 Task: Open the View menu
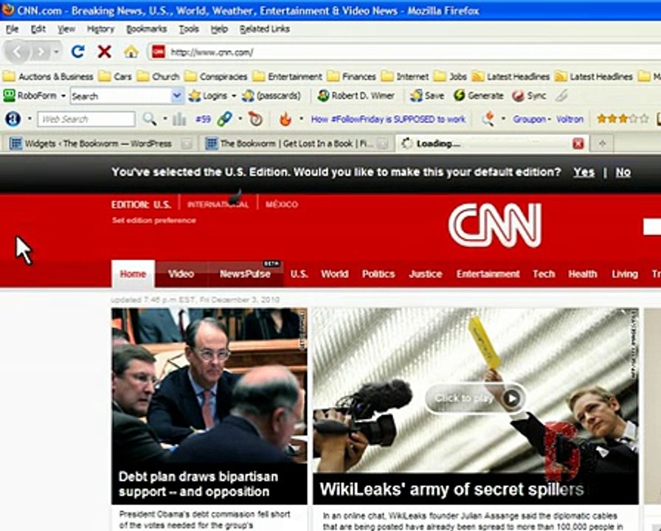point(66,29)
